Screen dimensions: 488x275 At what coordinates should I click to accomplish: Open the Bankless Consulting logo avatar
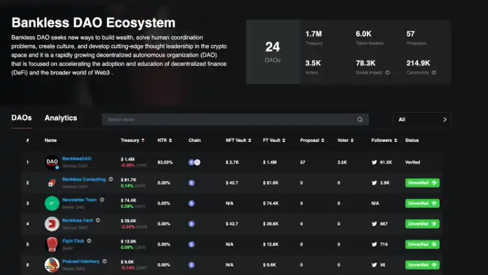[52, 182]
